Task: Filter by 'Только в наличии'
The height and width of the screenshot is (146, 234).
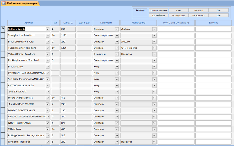Action: pyautogui.click(x=159, y=10)
